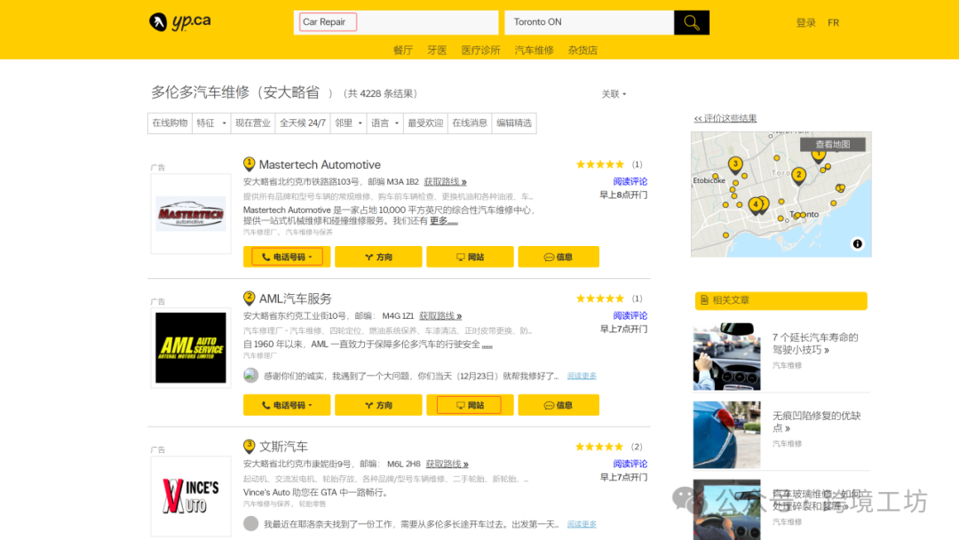The width and height of the screenshot is (959, 540).
Task: Toggle the 现在营业 filter
Action: (x=253, y=123)
